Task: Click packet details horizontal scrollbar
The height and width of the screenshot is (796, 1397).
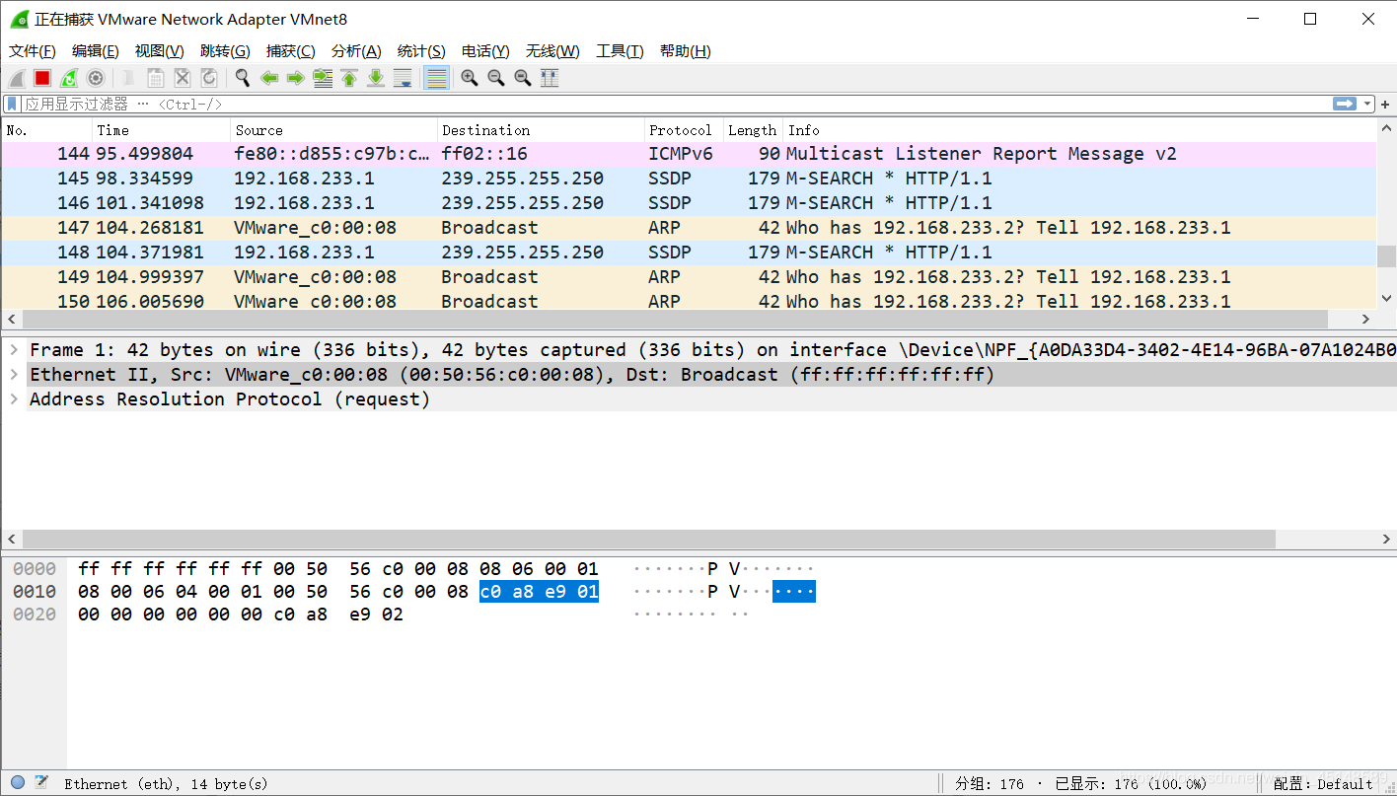Action: coord(648,540)
